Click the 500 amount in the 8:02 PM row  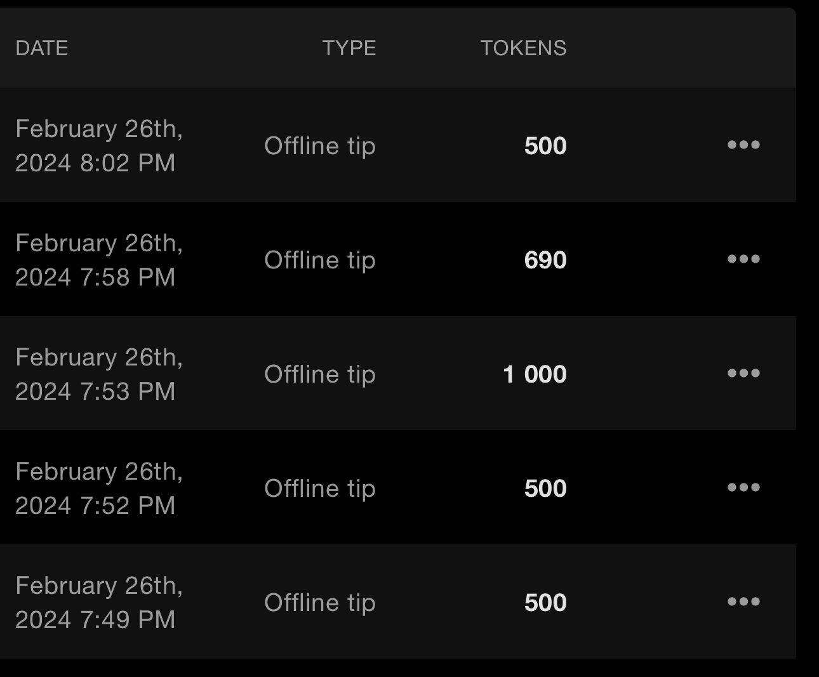coord(545,146)
